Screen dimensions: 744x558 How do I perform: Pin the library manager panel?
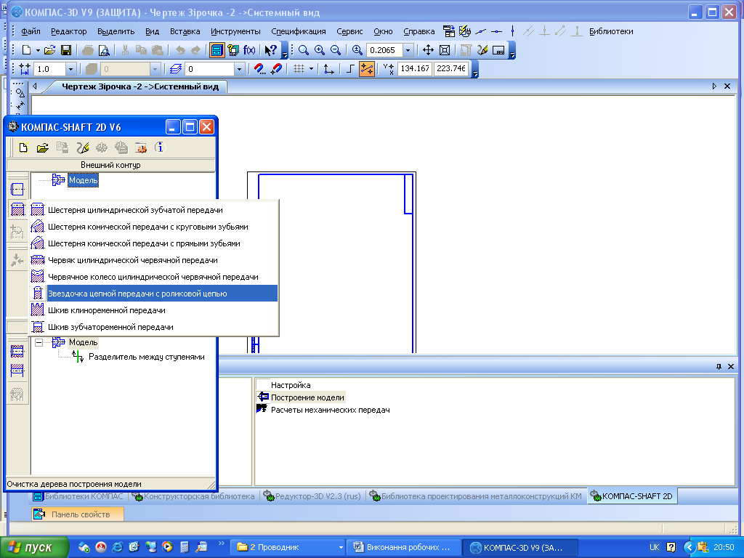tap(719, 366)
